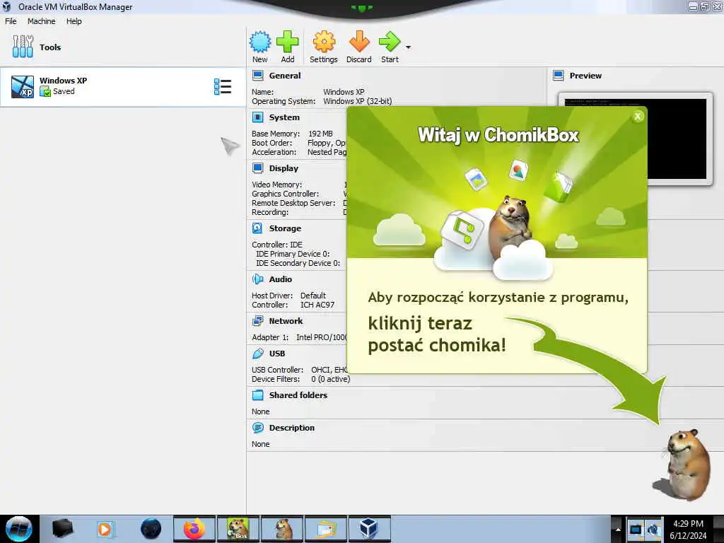This screenshot has width=724, height=543.
Task: Click the Display section icon
Action: point(257,168)
